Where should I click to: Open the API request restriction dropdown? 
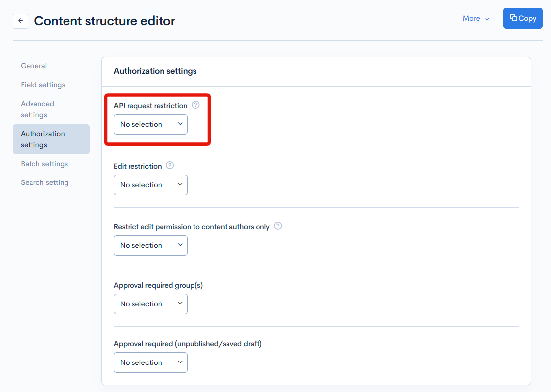pos(150,124)
